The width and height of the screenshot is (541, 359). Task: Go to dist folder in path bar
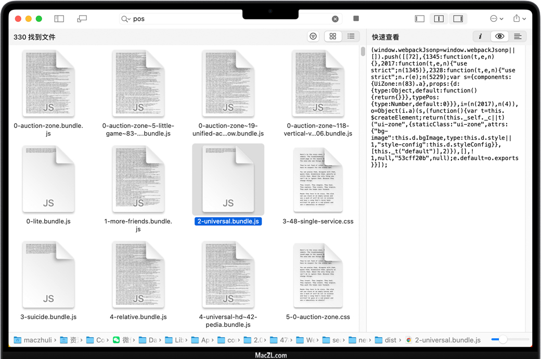coord(385,340)
